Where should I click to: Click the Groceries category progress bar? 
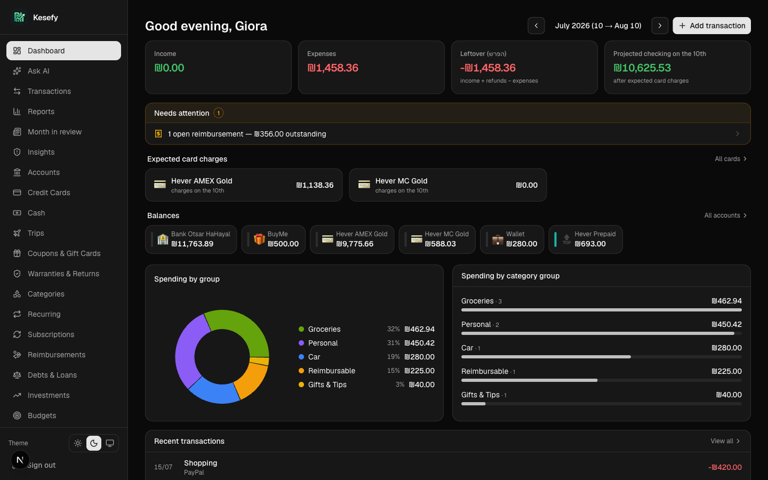tap(602, 310)
